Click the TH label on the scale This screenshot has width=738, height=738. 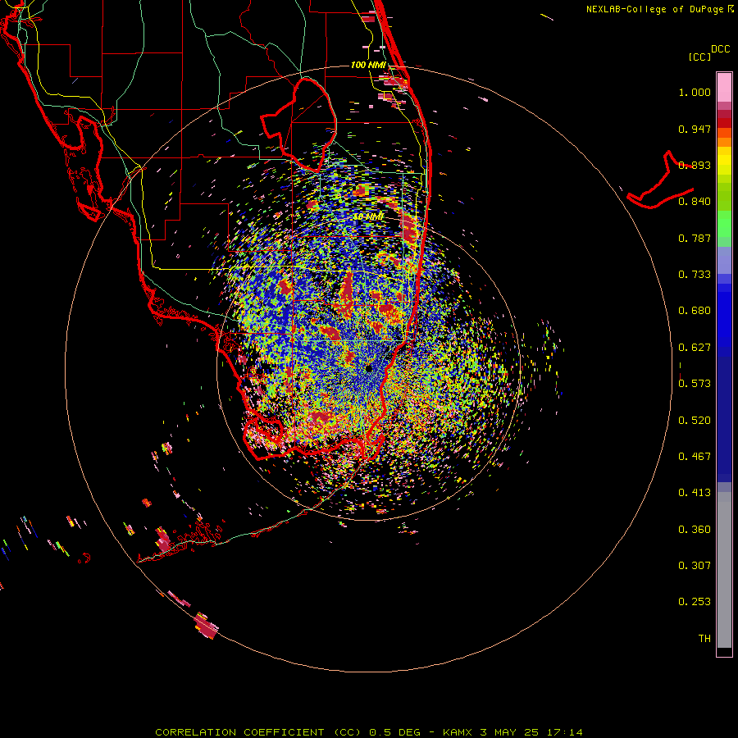tap(704, 639)
